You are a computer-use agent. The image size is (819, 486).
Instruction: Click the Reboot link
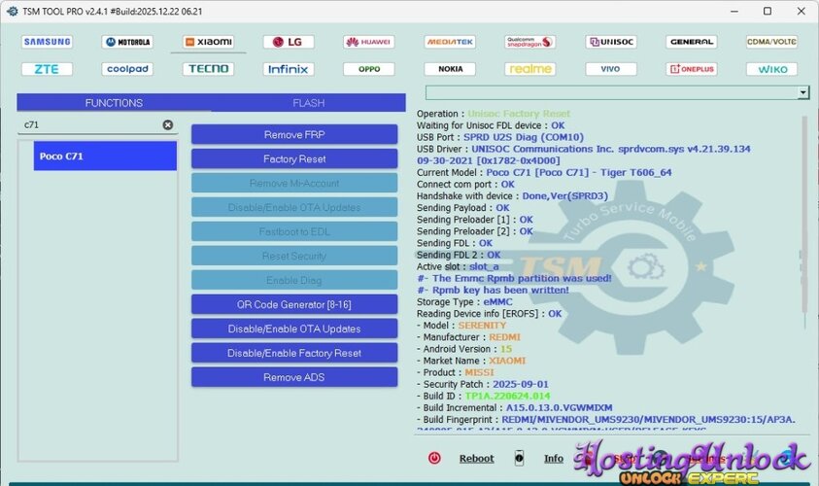476,459
